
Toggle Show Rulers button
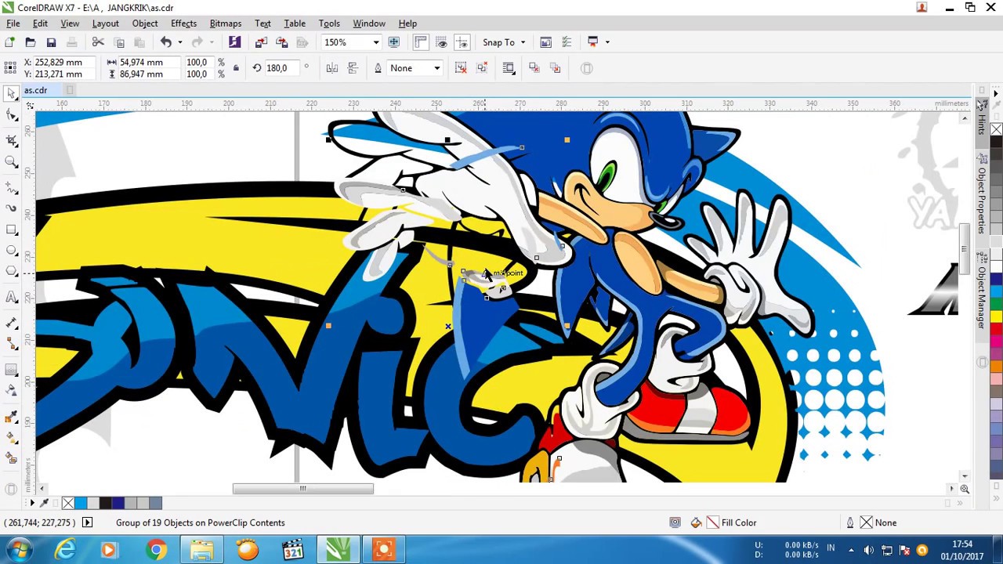click(421, 42)
